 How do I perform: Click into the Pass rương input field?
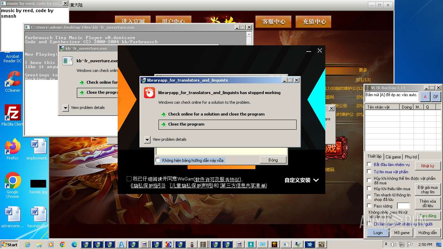click(x=403, y=206)
